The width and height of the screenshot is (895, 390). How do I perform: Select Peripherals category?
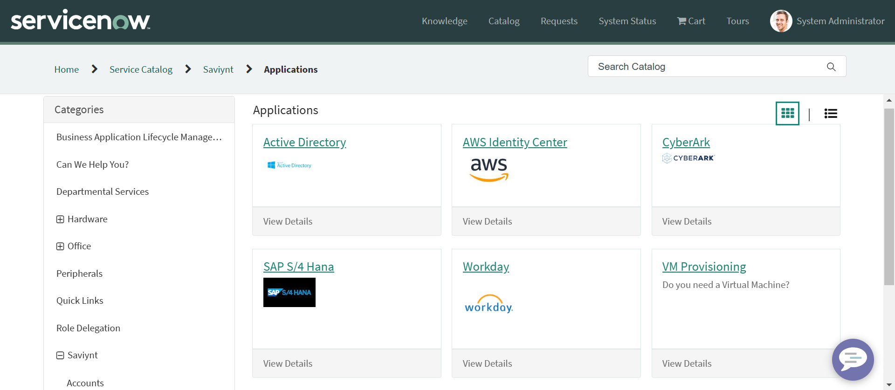(x=79, y=274)
